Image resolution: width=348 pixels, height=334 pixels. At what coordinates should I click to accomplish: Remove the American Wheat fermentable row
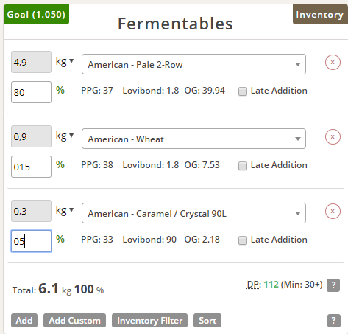pos(333,137)
